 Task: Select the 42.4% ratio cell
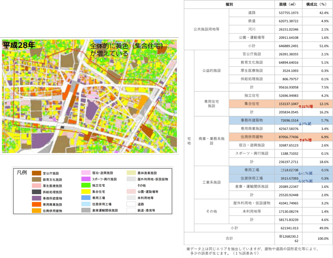coord(317,13)
